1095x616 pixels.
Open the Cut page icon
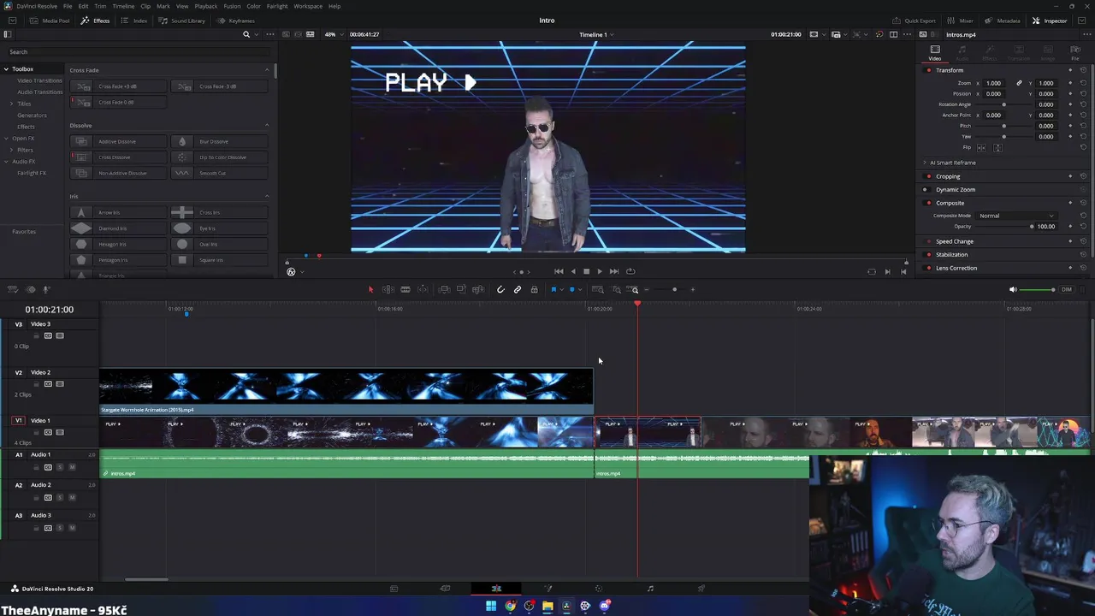point(445,589)
